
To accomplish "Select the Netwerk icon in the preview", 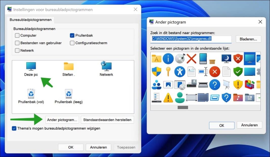I will (x=106, y=66).
